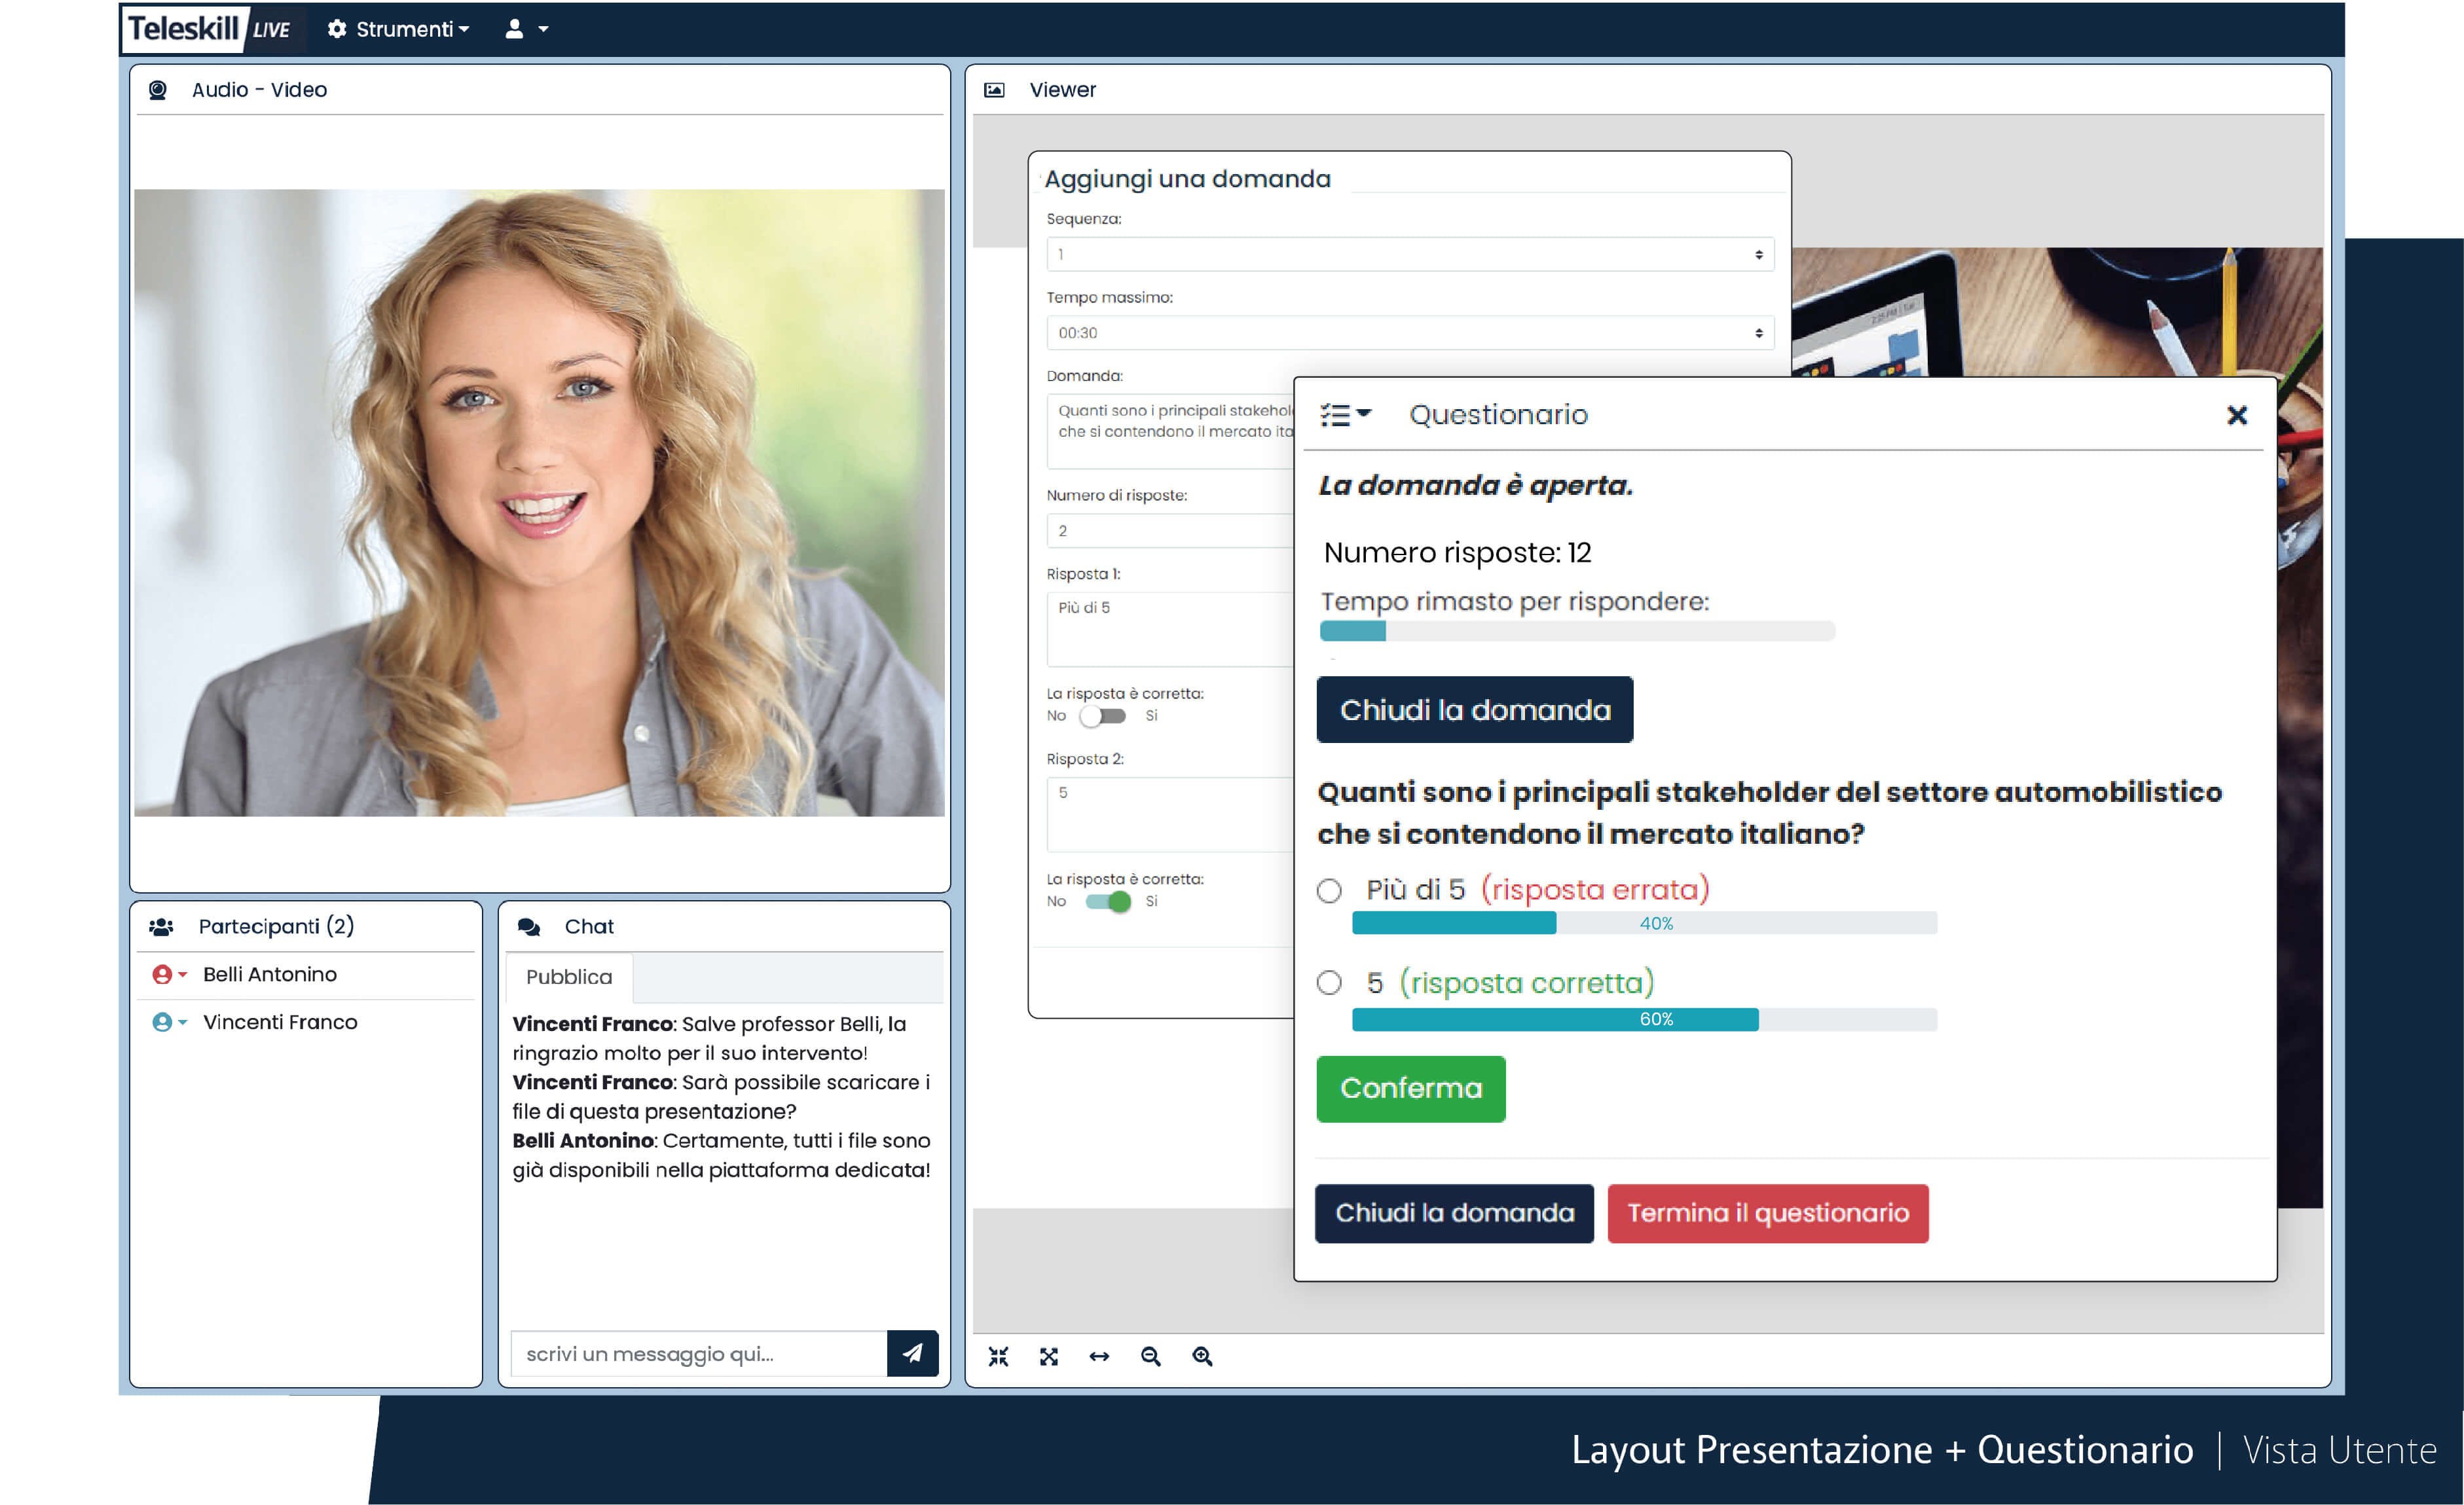The height and width of the screenshot is (1505, 2464).
Task: Send chat message with paper plane icon
Action: (x=912, y=1353)
